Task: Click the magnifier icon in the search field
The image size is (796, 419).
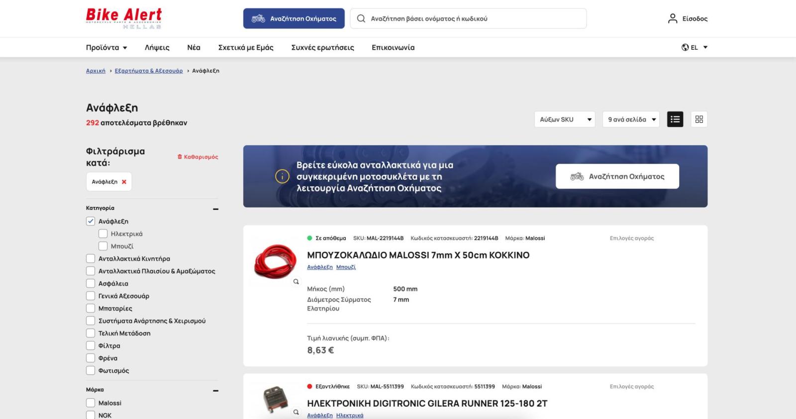Action: click(361, 18)
